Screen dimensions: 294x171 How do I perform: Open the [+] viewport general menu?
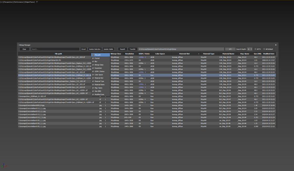(x=1, y=2)
